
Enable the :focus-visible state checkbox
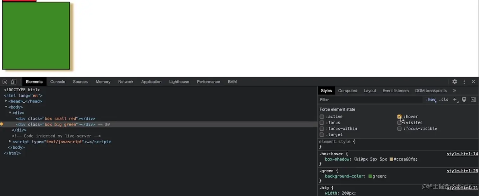pyautogui.click(x=399, y=129)
